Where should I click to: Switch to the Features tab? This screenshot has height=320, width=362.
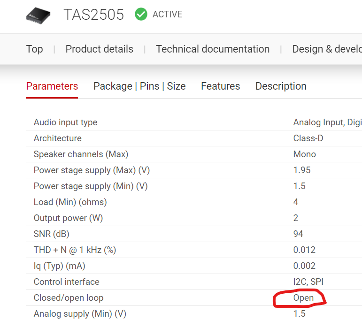(x=221, y=86)
